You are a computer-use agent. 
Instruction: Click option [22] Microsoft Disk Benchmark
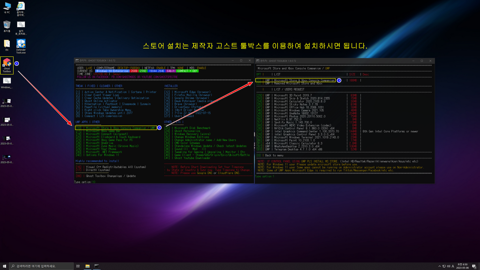click(187, 128)
